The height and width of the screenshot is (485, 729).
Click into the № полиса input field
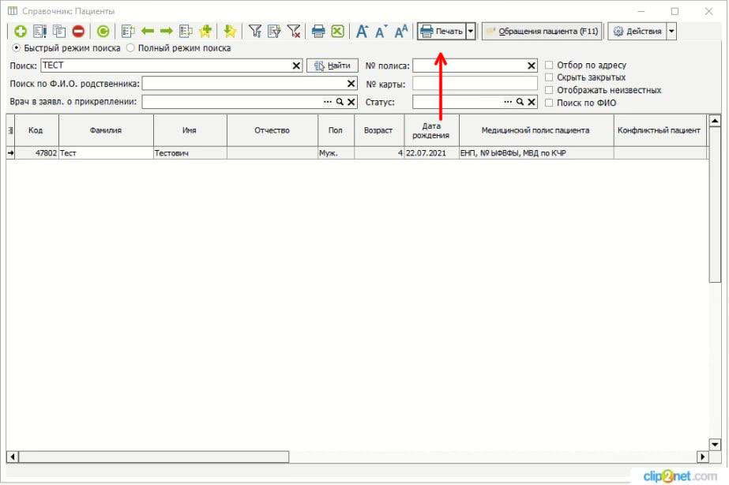point(469,66)
